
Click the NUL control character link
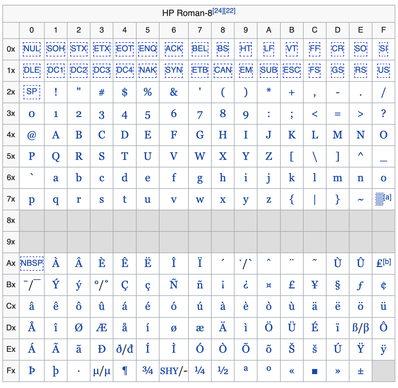(32, 49)
